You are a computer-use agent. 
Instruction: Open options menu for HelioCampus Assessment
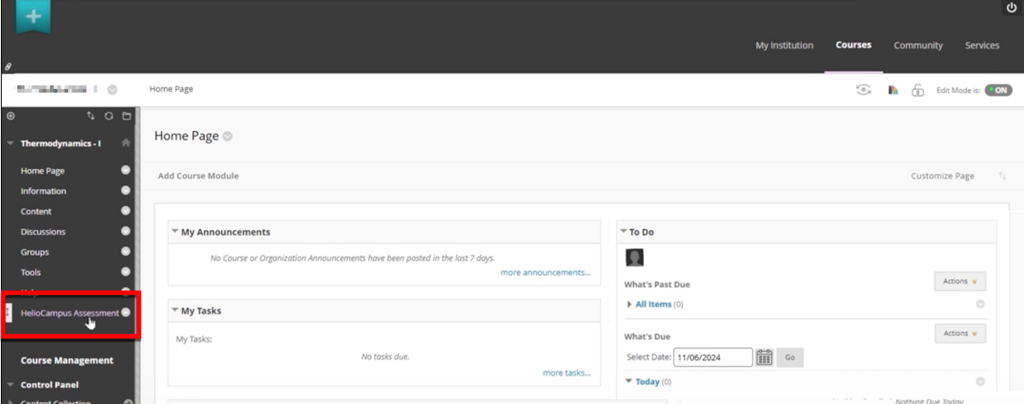click(x=126, y=312)
